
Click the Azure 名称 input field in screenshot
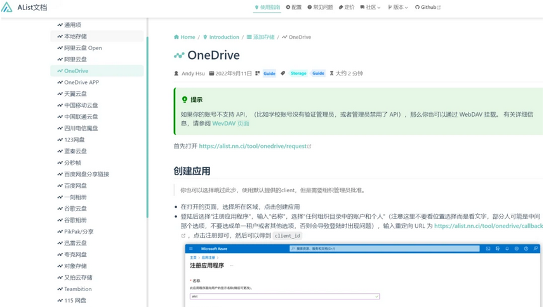point(285,296)
